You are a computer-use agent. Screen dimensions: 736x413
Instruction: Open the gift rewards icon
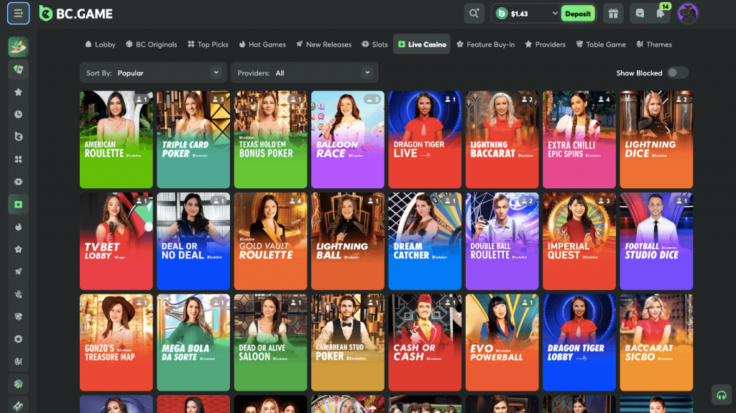pyautogui.click(x=613, y=14)
